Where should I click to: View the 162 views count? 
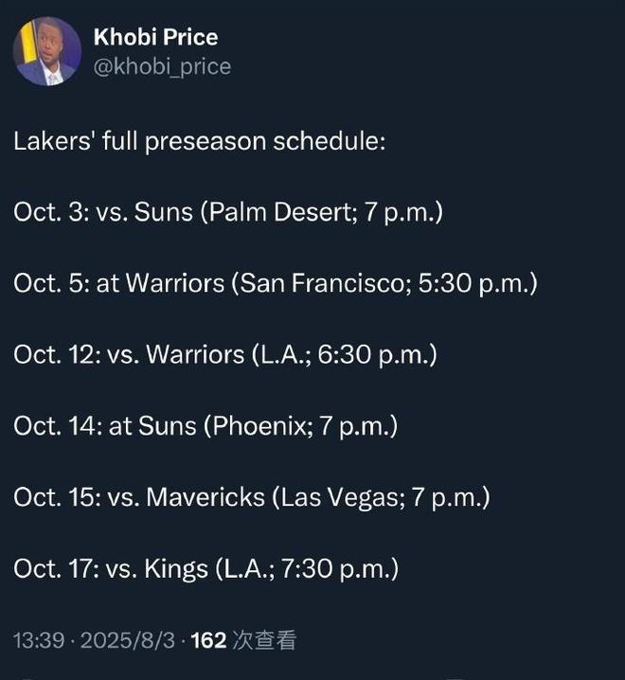(x=208, y=640)
